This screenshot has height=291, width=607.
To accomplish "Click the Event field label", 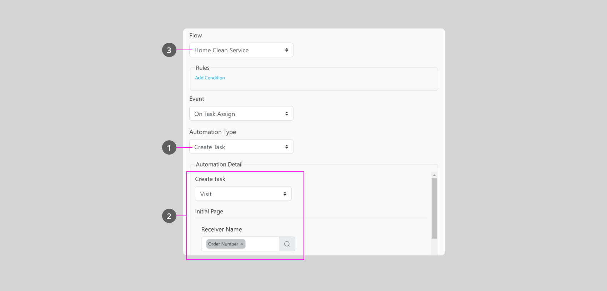I will click(197, 99).
